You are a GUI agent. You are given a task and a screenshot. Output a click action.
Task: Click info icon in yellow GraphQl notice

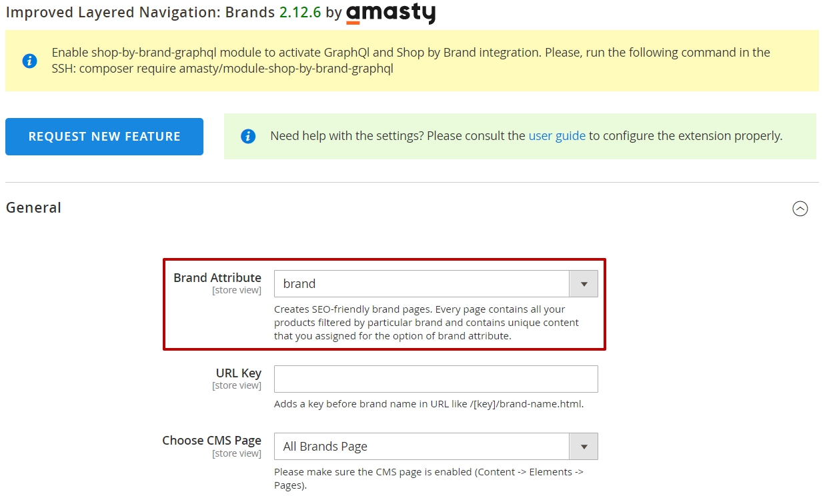point(29,61)
